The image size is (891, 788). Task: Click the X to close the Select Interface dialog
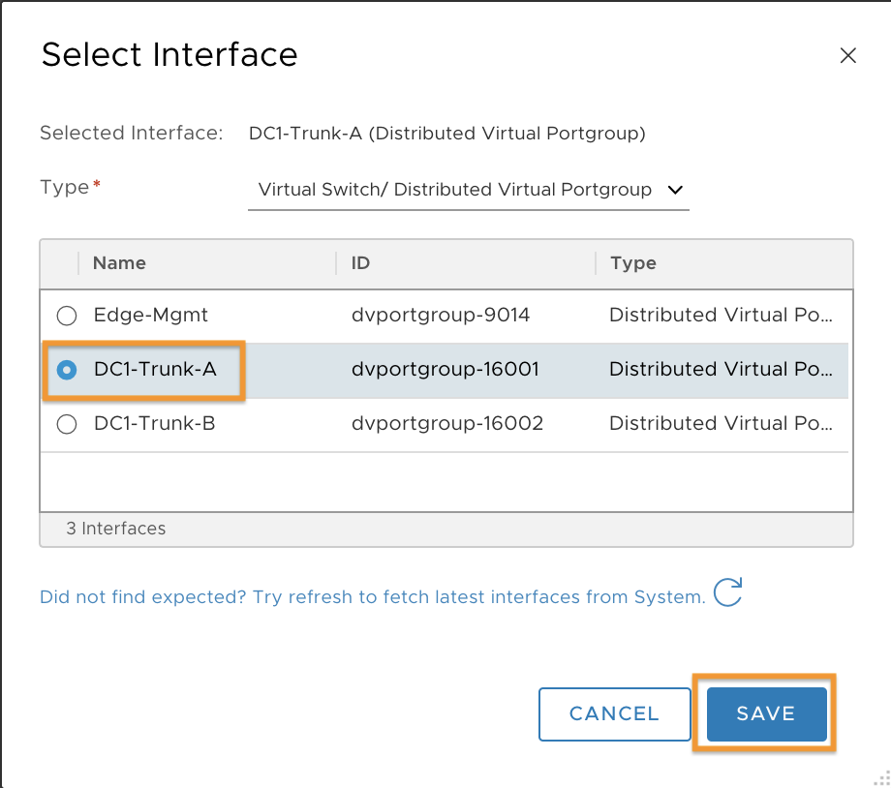847,55
